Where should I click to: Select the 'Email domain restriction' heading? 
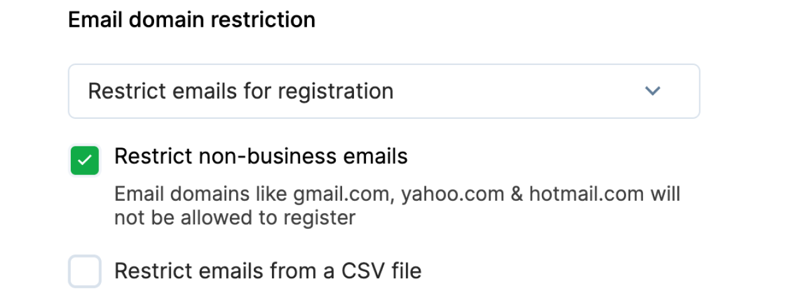(191, 20)
